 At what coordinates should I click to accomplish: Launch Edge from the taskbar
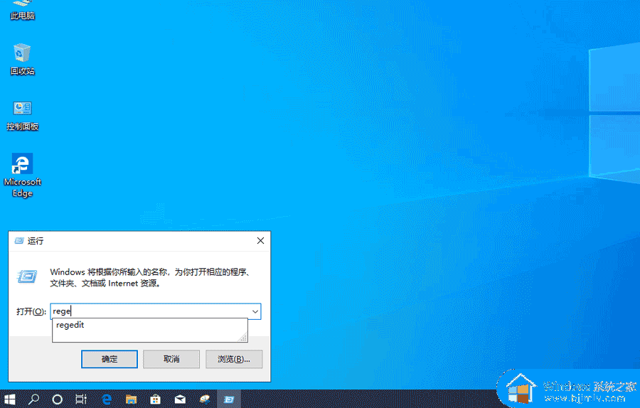tap(107, 399)
